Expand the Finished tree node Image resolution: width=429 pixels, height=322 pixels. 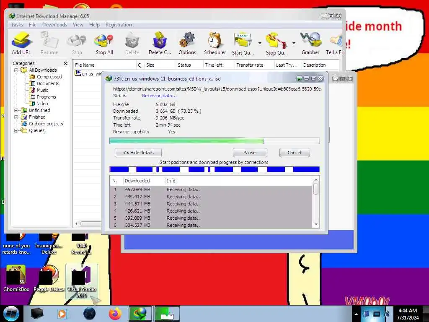[x=16, y=117]
